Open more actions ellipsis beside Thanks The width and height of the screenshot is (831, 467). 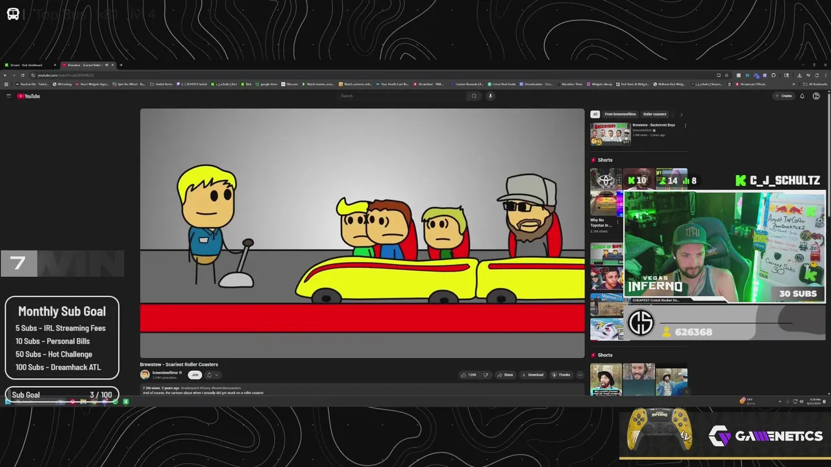click(580, 375)
